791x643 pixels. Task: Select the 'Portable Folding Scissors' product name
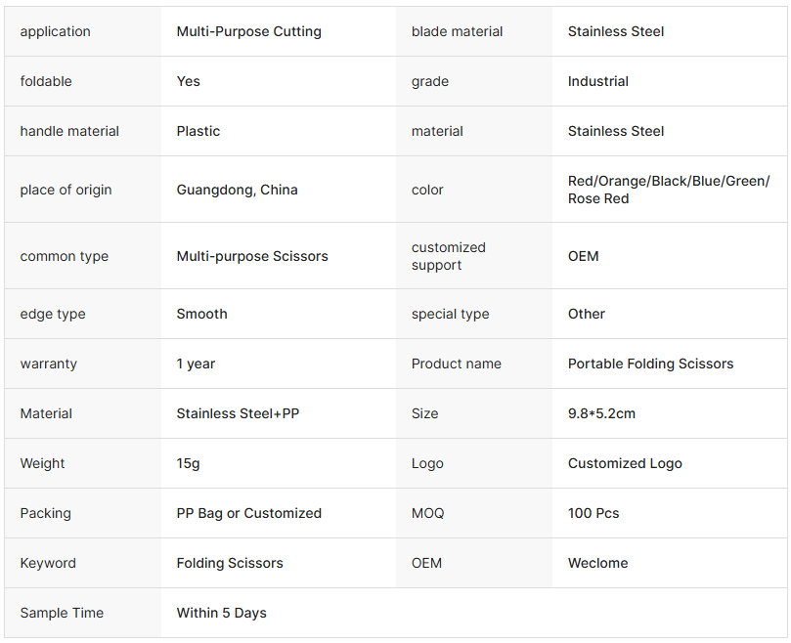click(650, 364)
